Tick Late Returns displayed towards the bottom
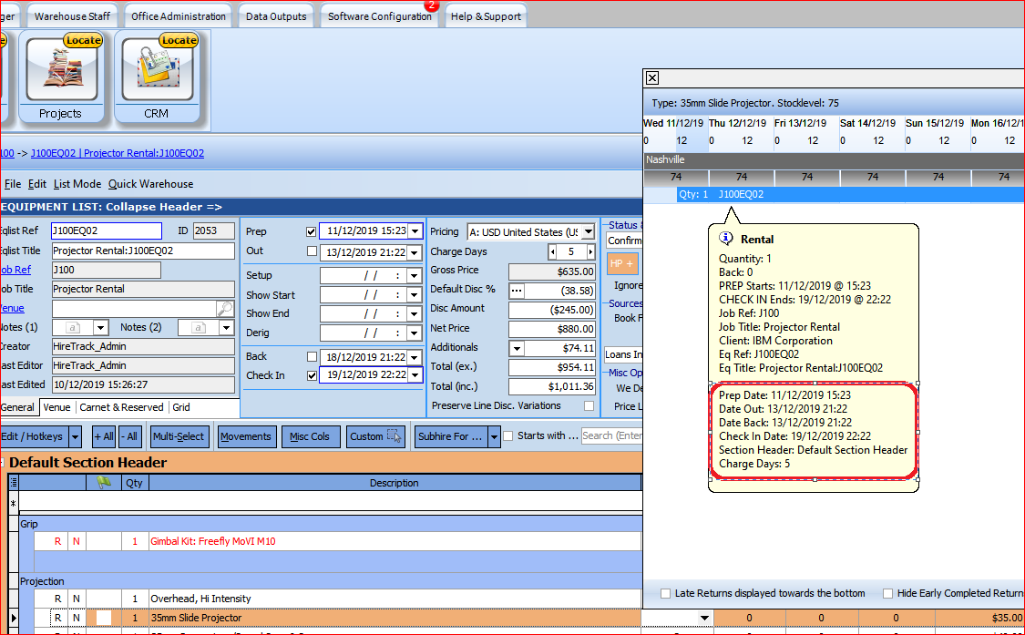Viewport: 1025px width, 635px height. click(x=665, y=593)
